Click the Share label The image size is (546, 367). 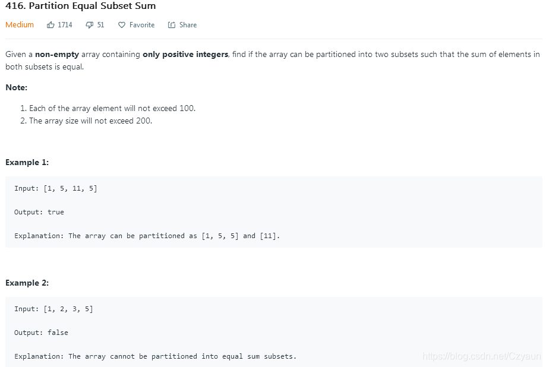click(x=188, y=25)
